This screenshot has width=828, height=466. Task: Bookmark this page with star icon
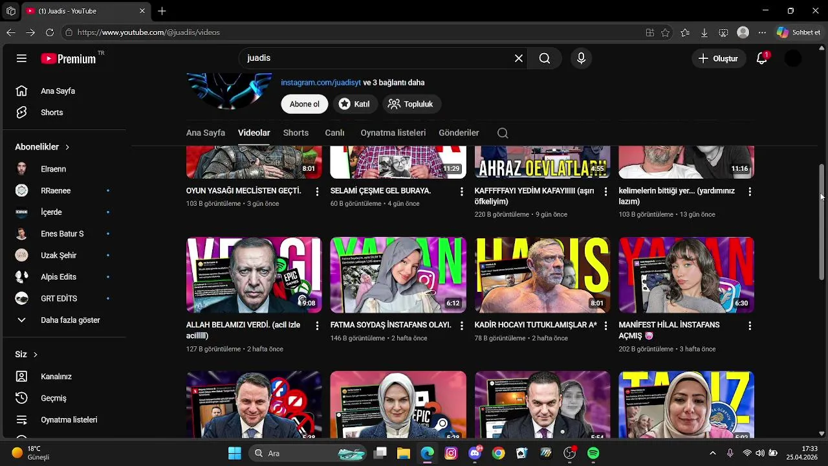[x=665, y=32]
